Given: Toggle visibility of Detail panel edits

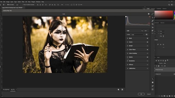Looking at the screenshot, I should pos(147,46).
